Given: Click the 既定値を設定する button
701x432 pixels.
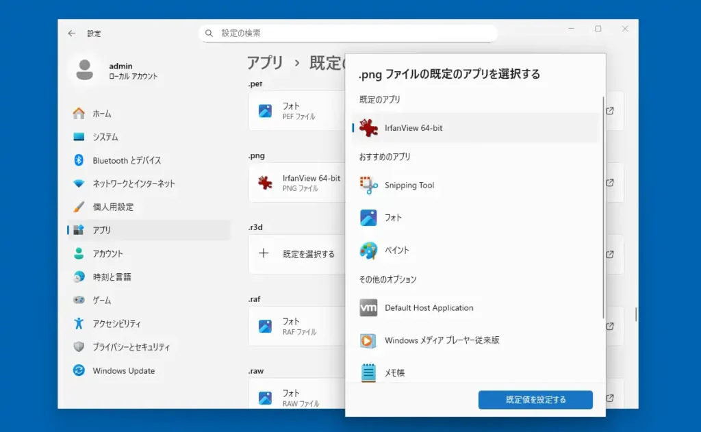Looking at the screenshot, I should tap(535, 400).
